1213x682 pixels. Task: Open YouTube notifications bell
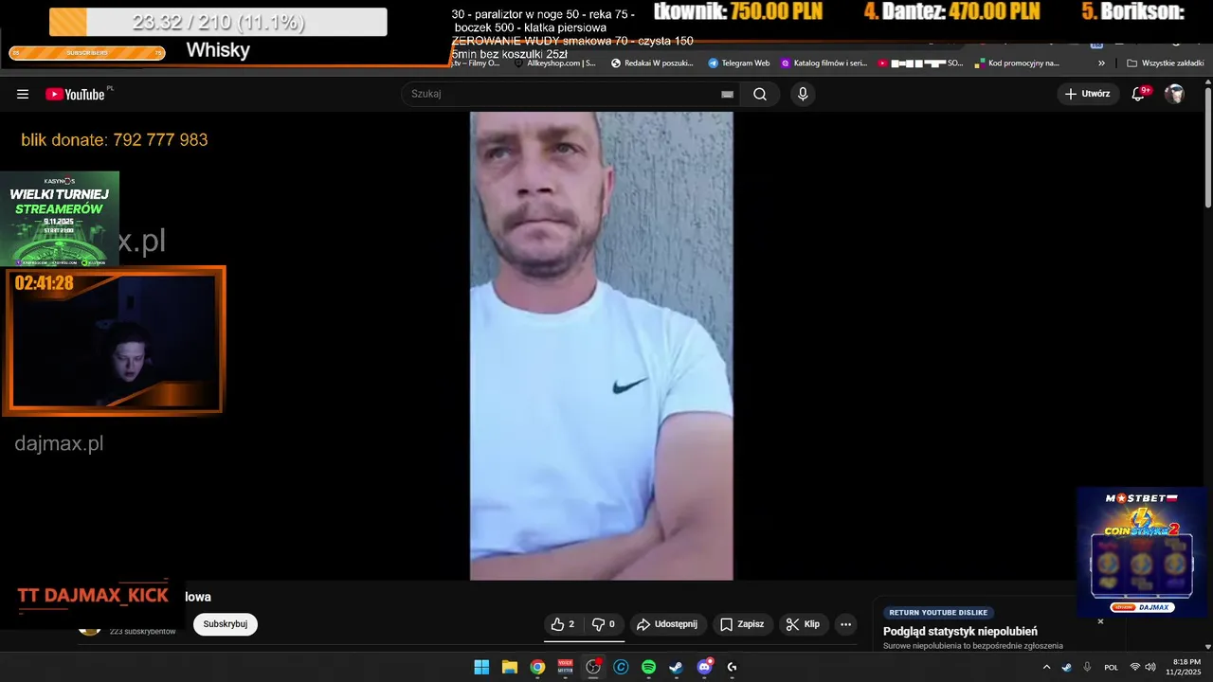(1140, 94)
